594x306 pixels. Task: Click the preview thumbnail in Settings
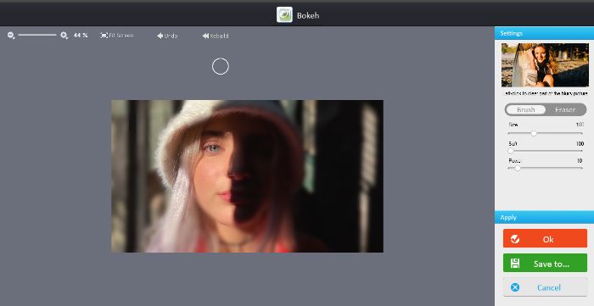pyautogui.click(x=545, y=65)
